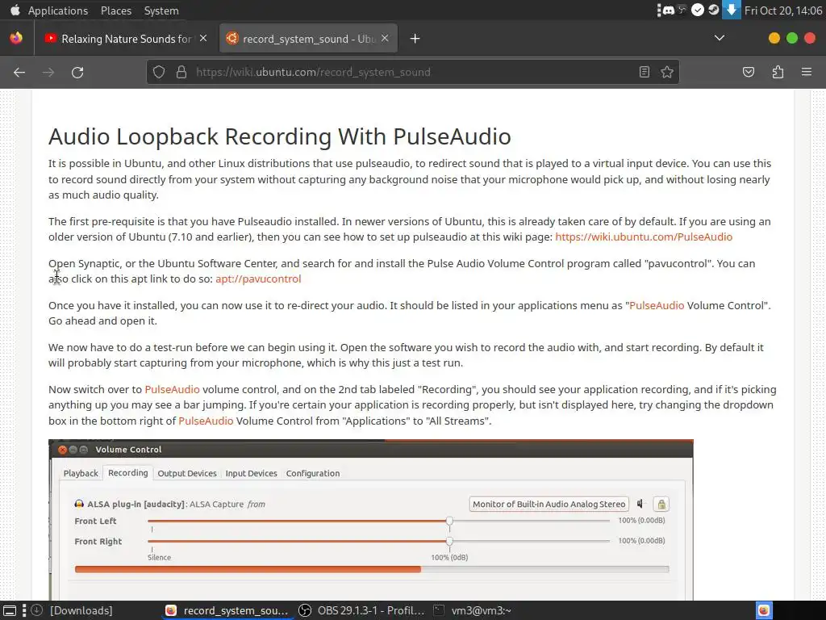Close the Relaxing Nature Sounds tab
The image size is (826, 620).
pyautogui.click(x=203, y=39)
